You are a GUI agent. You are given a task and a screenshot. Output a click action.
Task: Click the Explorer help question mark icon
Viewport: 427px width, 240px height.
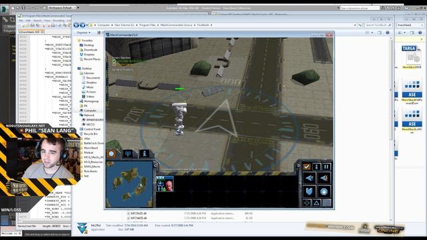tap(388, 33)
